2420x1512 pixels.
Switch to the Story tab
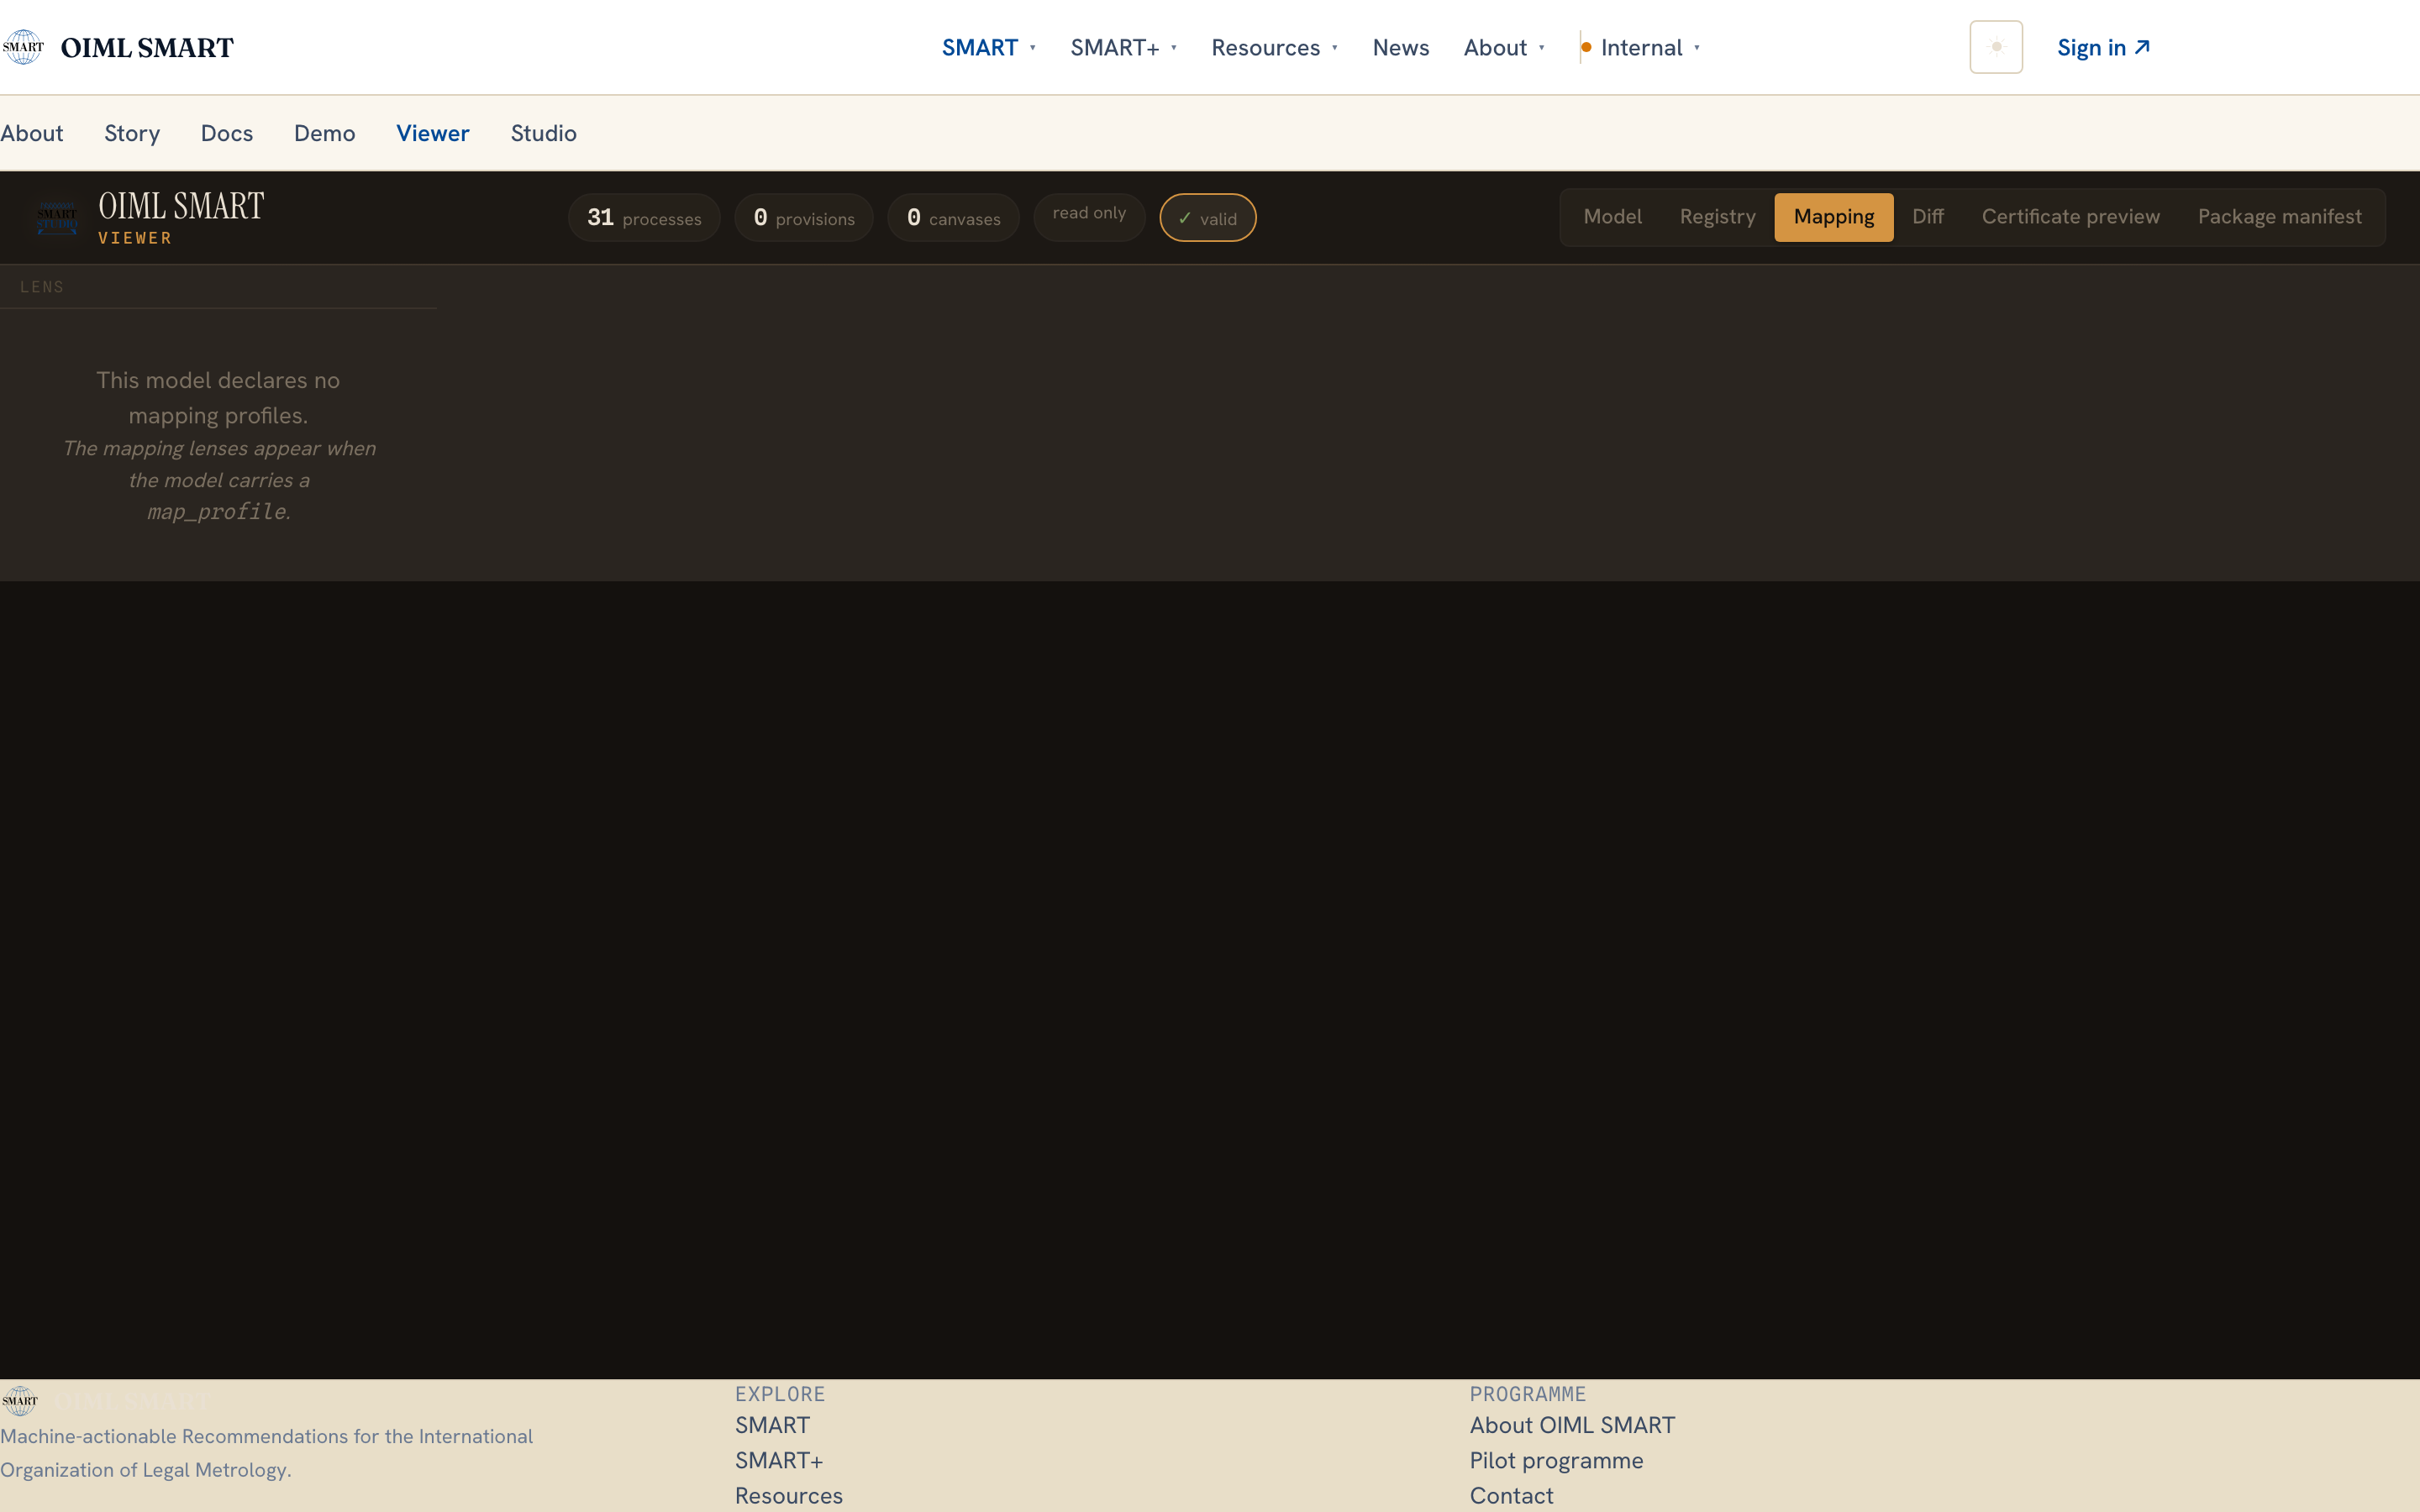pyautogui.click(x=132, y=133)
